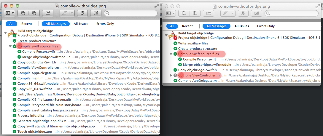323x136 pixels.
Task: Zoom in in compile-withbridge window
Action: click(34, 13)
